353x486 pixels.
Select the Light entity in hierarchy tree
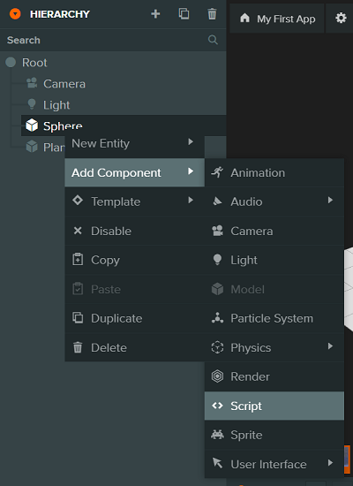56,105
